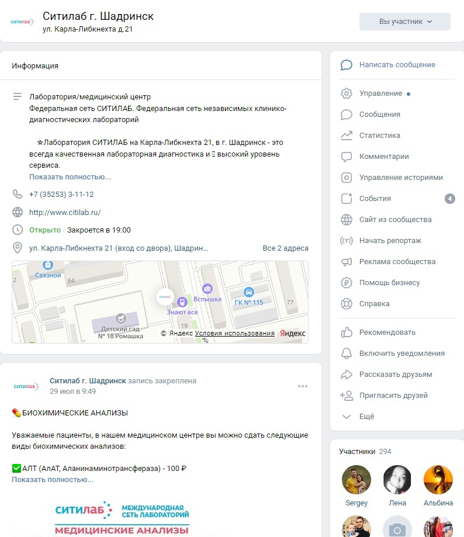Viewport: 464px width, 537px height.
Task: Open Лена's member avatar
Action: [x=397, y=480]
